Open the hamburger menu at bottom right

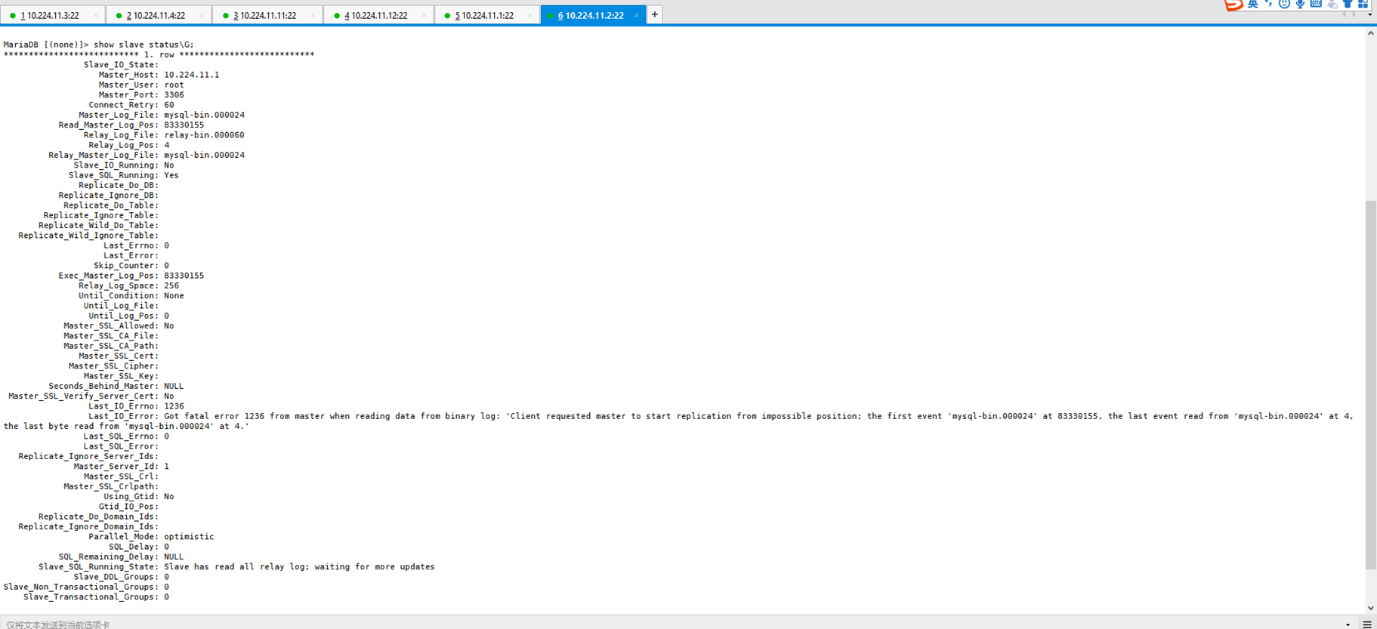click(x=1366, y=624)
